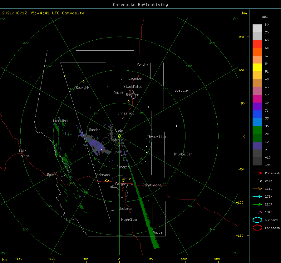281x263 pixels.
Task: Click the green 22JP arrow legend icon
Action: pos(257,204)
